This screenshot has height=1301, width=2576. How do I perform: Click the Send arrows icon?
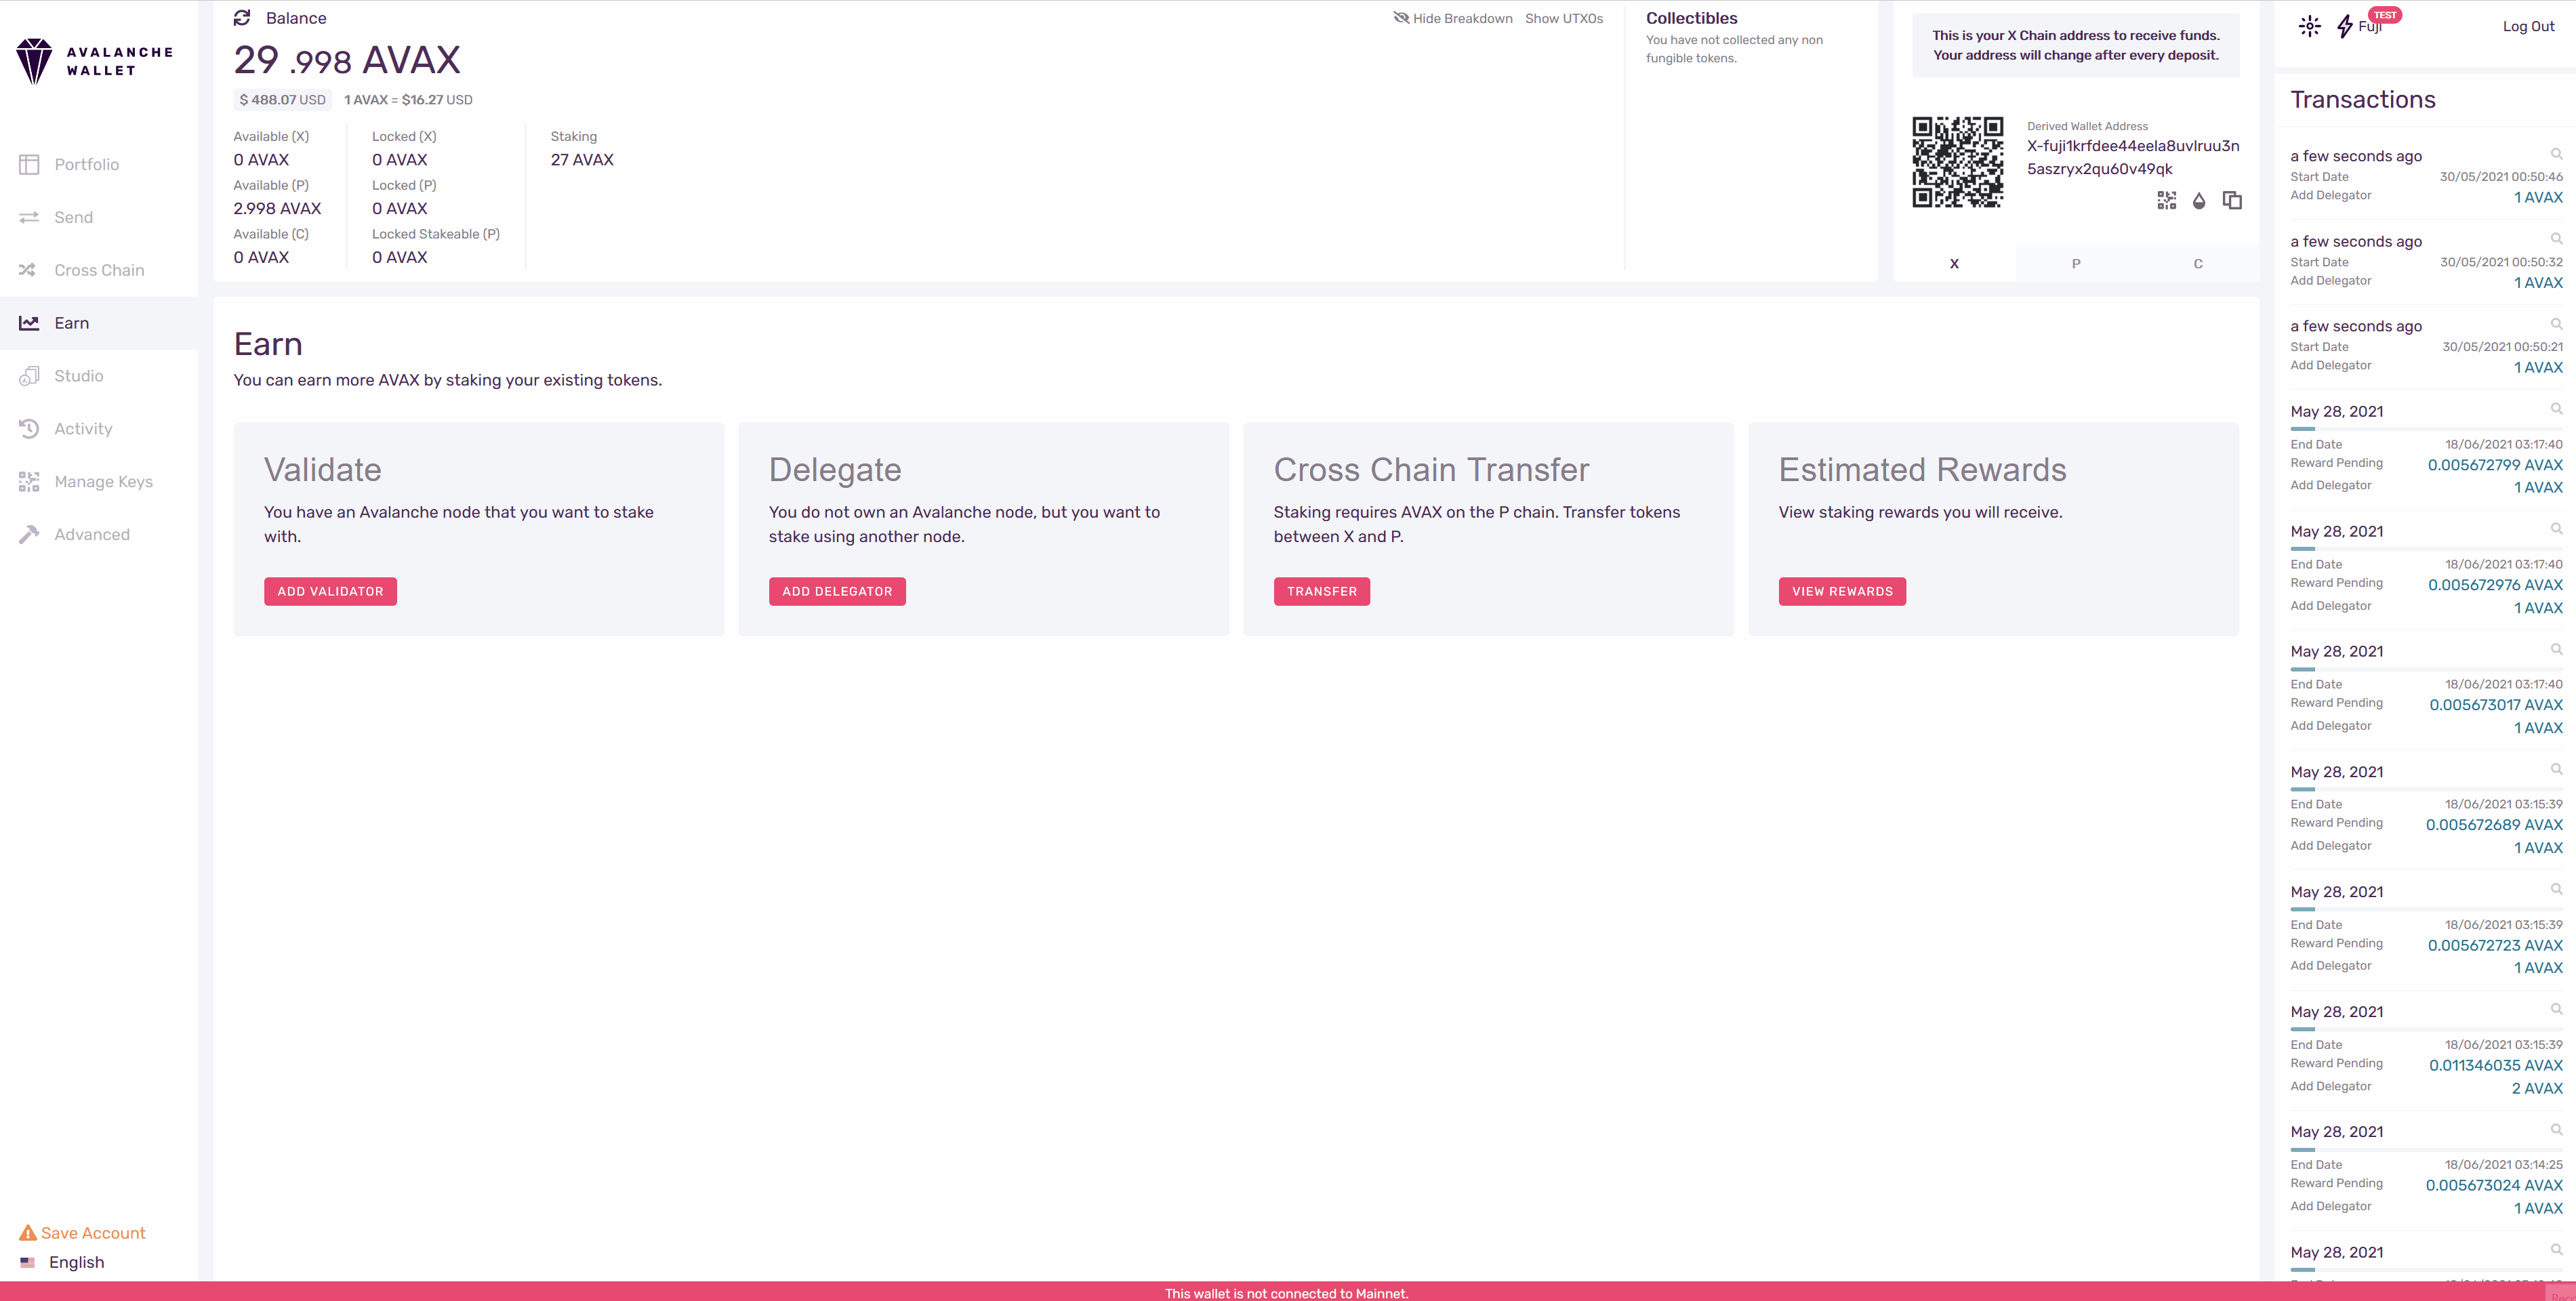29,217
